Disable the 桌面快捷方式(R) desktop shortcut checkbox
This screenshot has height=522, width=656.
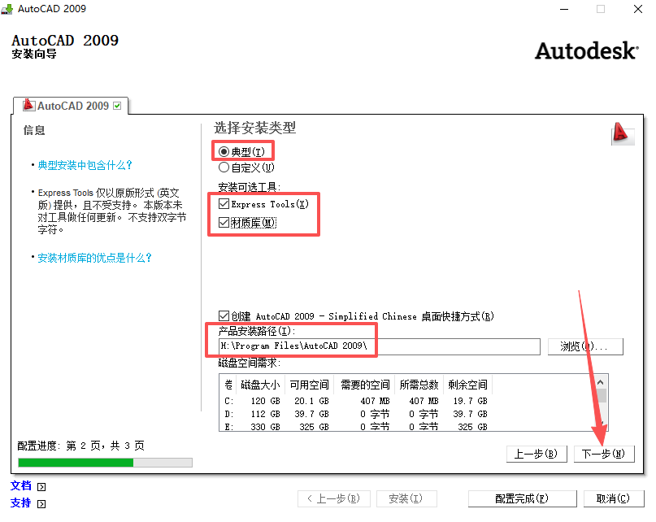coord(224,316)
